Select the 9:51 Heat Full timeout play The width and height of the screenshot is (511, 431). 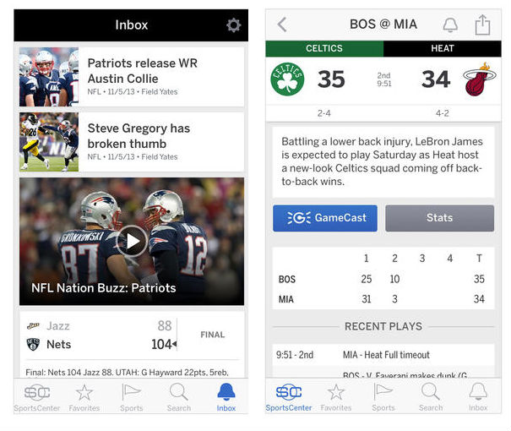(x=383, y=355)
